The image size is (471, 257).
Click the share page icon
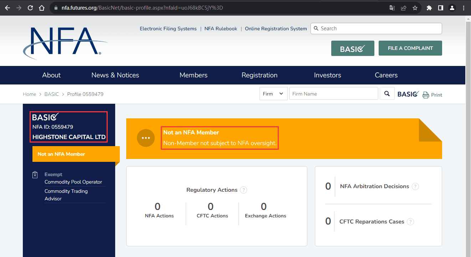point(404,7)
